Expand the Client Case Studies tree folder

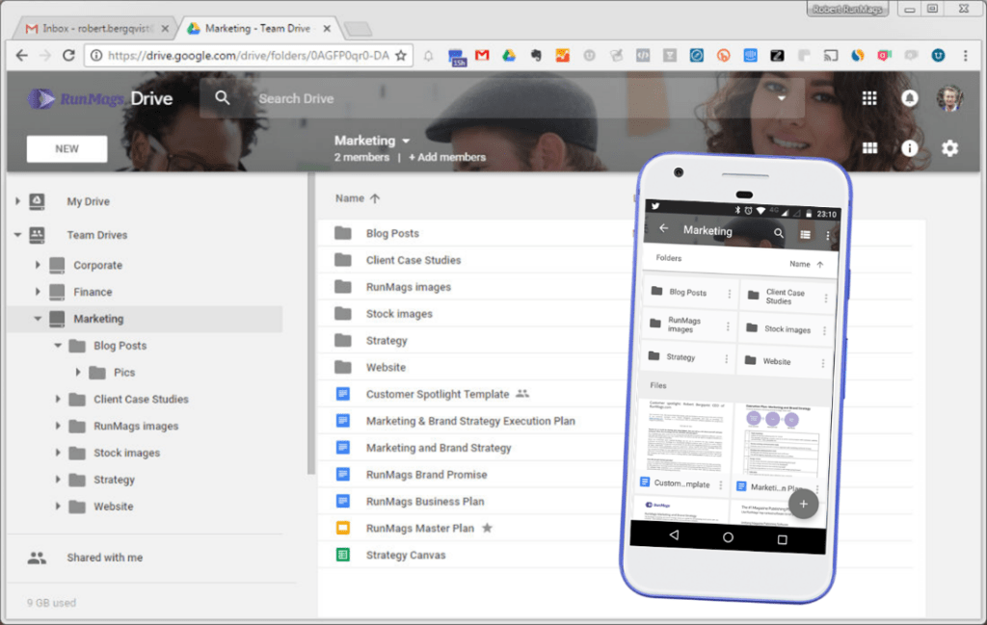(57, 399)
